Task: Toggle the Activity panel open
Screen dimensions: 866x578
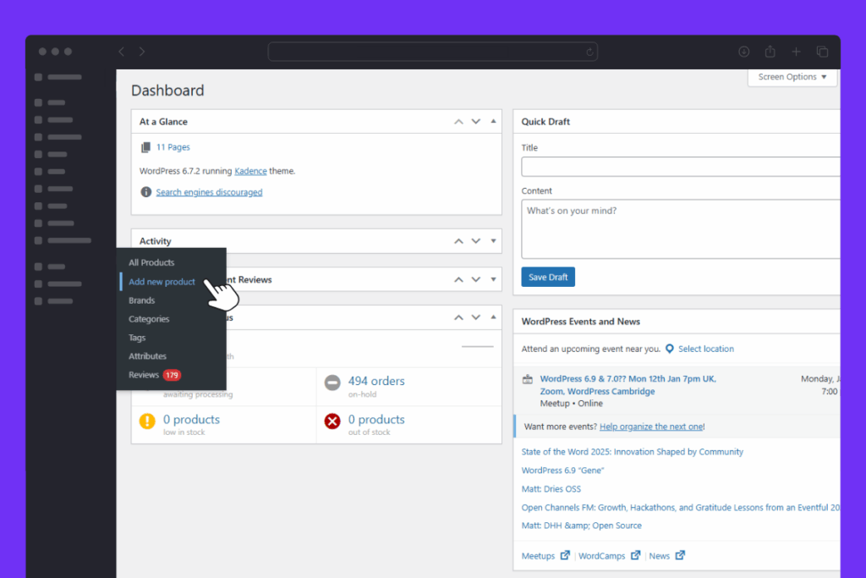Action: (x=494, y=241)
